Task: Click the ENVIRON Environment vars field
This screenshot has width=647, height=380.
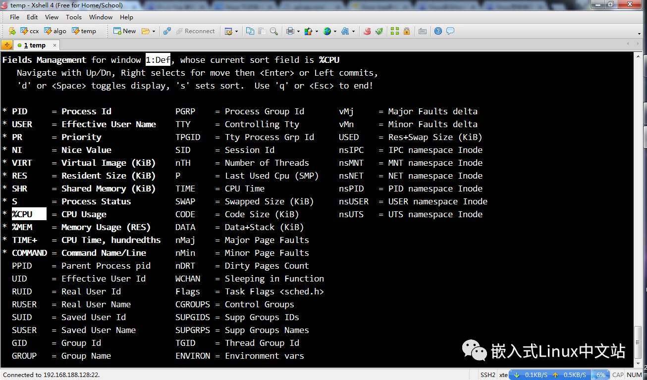Action: pyautogui.click(x=240, y=356)
